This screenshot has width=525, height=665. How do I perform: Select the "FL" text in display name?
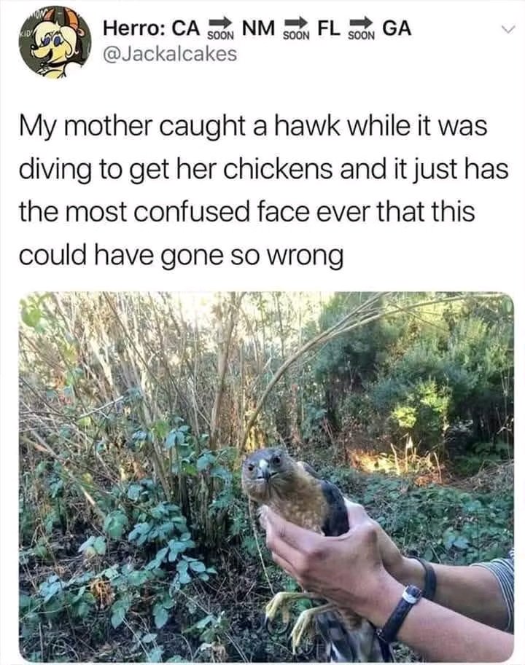click(329, 28)
